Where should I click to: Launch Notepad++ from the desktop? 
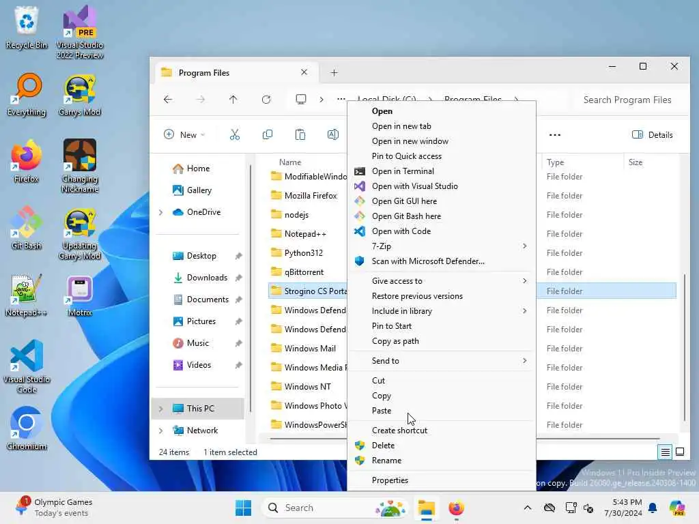click(x=27, y=295)
